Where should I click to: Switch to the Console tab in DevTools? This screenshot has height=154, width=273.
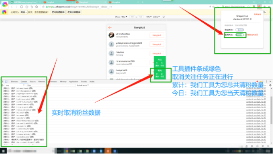click(x=24, y=81)
